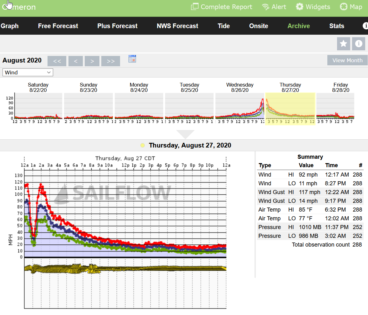Viewport: 368px width, 315px height.
Task: Click the Alert wifi icon
Action: coord(266,7)
